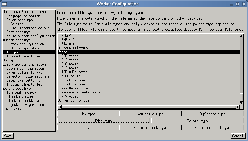This screenshot has width=248, height=141.
Task: Open the window menu icon in title bar
Action: [4, 4]
